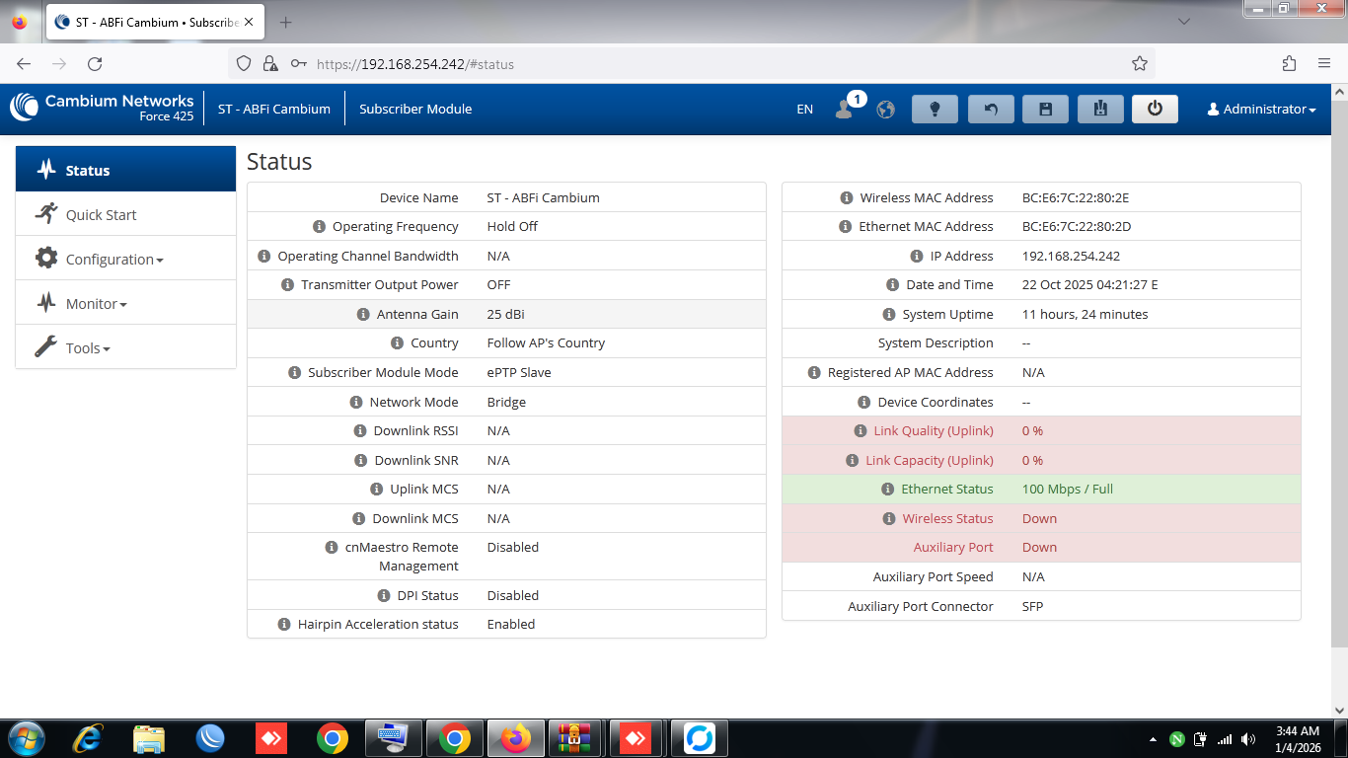Open WinRAR from the Windows taskbar
Image resolution: width=1348 pixels, height=758 pixels.
(x=575, y=737)
